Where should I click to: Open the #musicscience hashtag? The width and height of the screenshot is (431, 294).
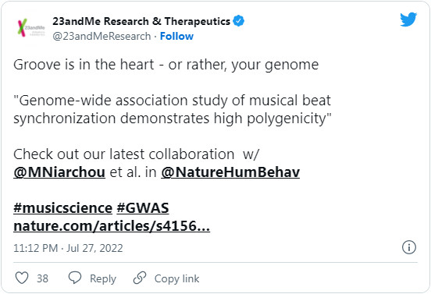tap(63, 208)
